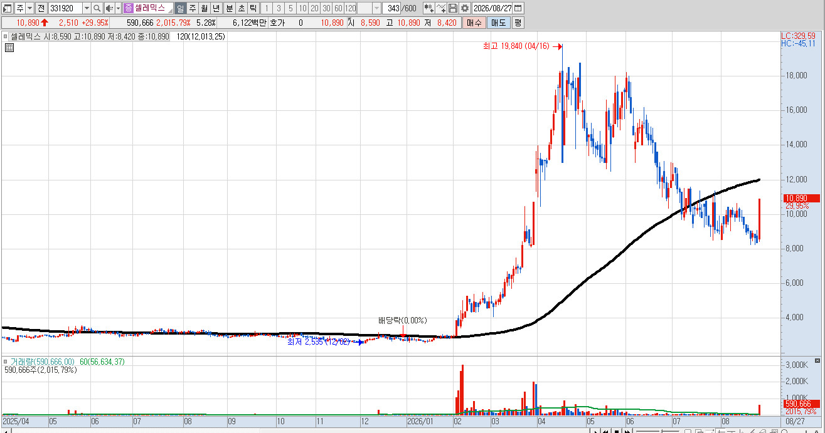This screenshot has height=433, width=825.
Task: Expand the 주 selector dropdown arrow
Action: (29, 8)
